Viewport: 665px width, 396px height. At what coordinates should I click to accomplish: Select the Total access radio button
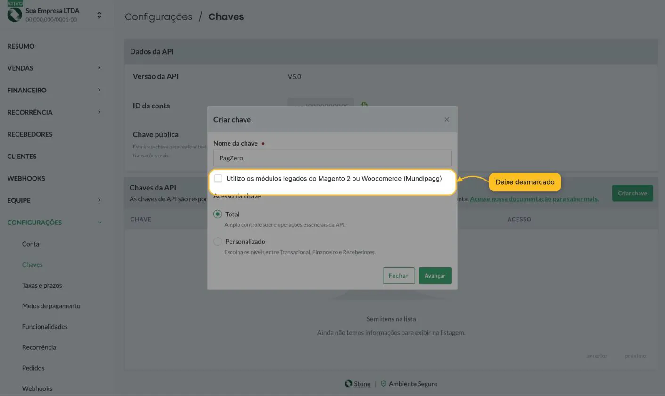[x=217, y=214]
